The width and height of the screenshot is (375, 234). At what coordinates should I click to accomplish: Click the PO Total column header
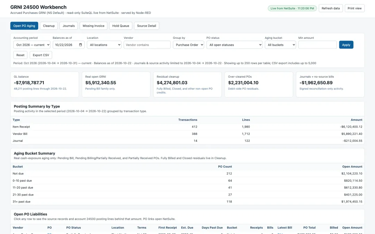(x=309, y=227)
